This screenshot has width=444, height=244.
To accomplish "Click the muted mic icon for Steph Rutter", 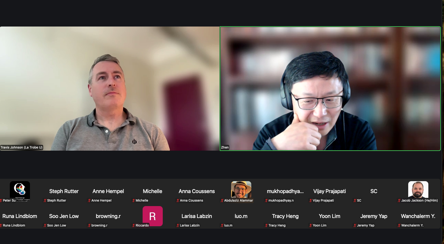I will click(x=45, y=201).
